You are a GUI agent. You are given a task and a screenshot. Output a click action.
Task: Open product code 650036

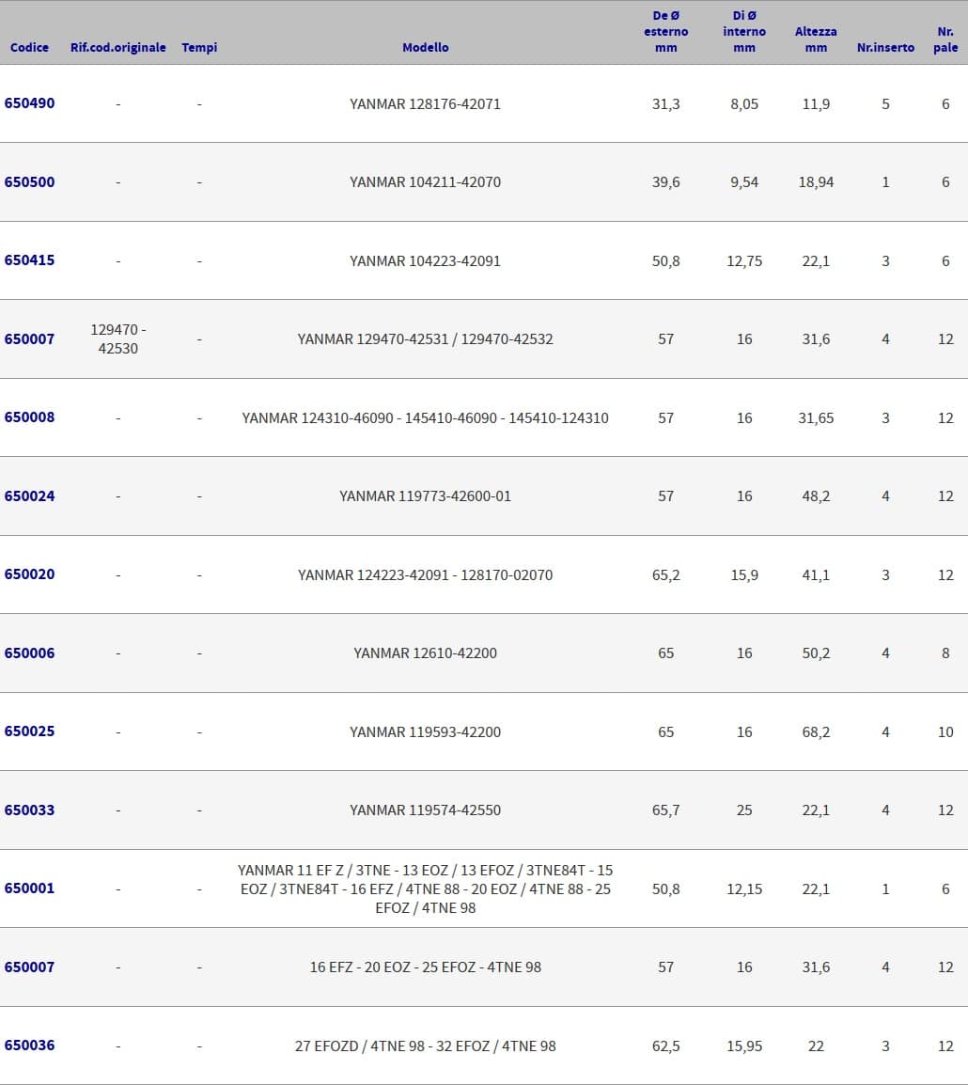pyautogui.click(x=30, y=1046)
